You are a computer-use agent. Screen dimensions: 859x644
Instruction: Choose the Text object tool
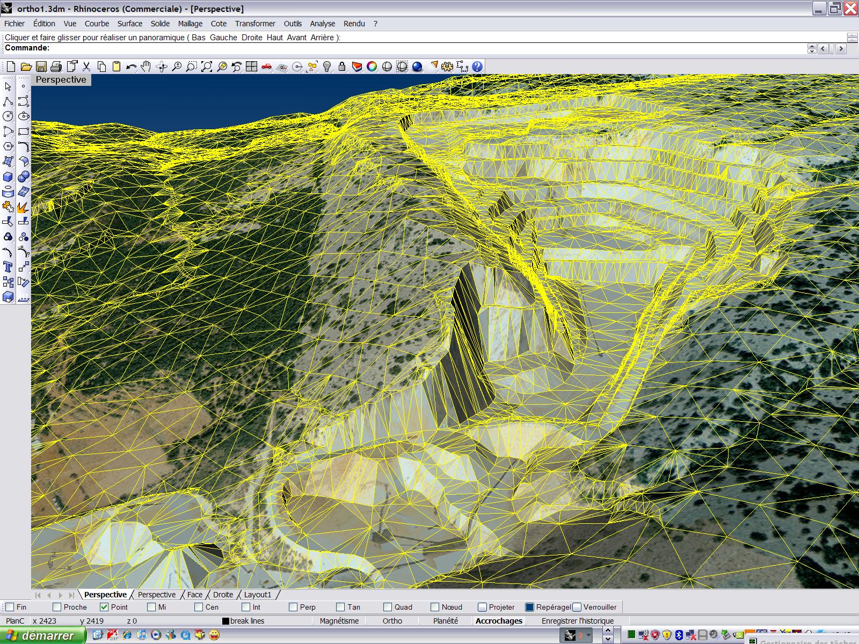8,267
